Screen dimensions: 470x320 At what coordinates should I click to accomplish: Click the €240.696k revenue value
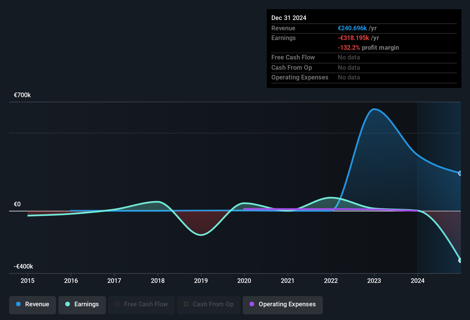(352, 28)
